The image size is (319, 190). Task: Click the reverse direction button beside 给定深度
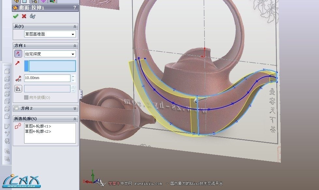click(18, 54)
